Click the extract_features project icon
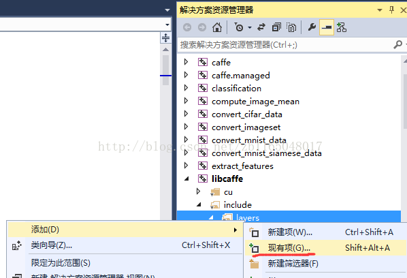The height and width of the screenshot is (278, 407). point(203,166)
